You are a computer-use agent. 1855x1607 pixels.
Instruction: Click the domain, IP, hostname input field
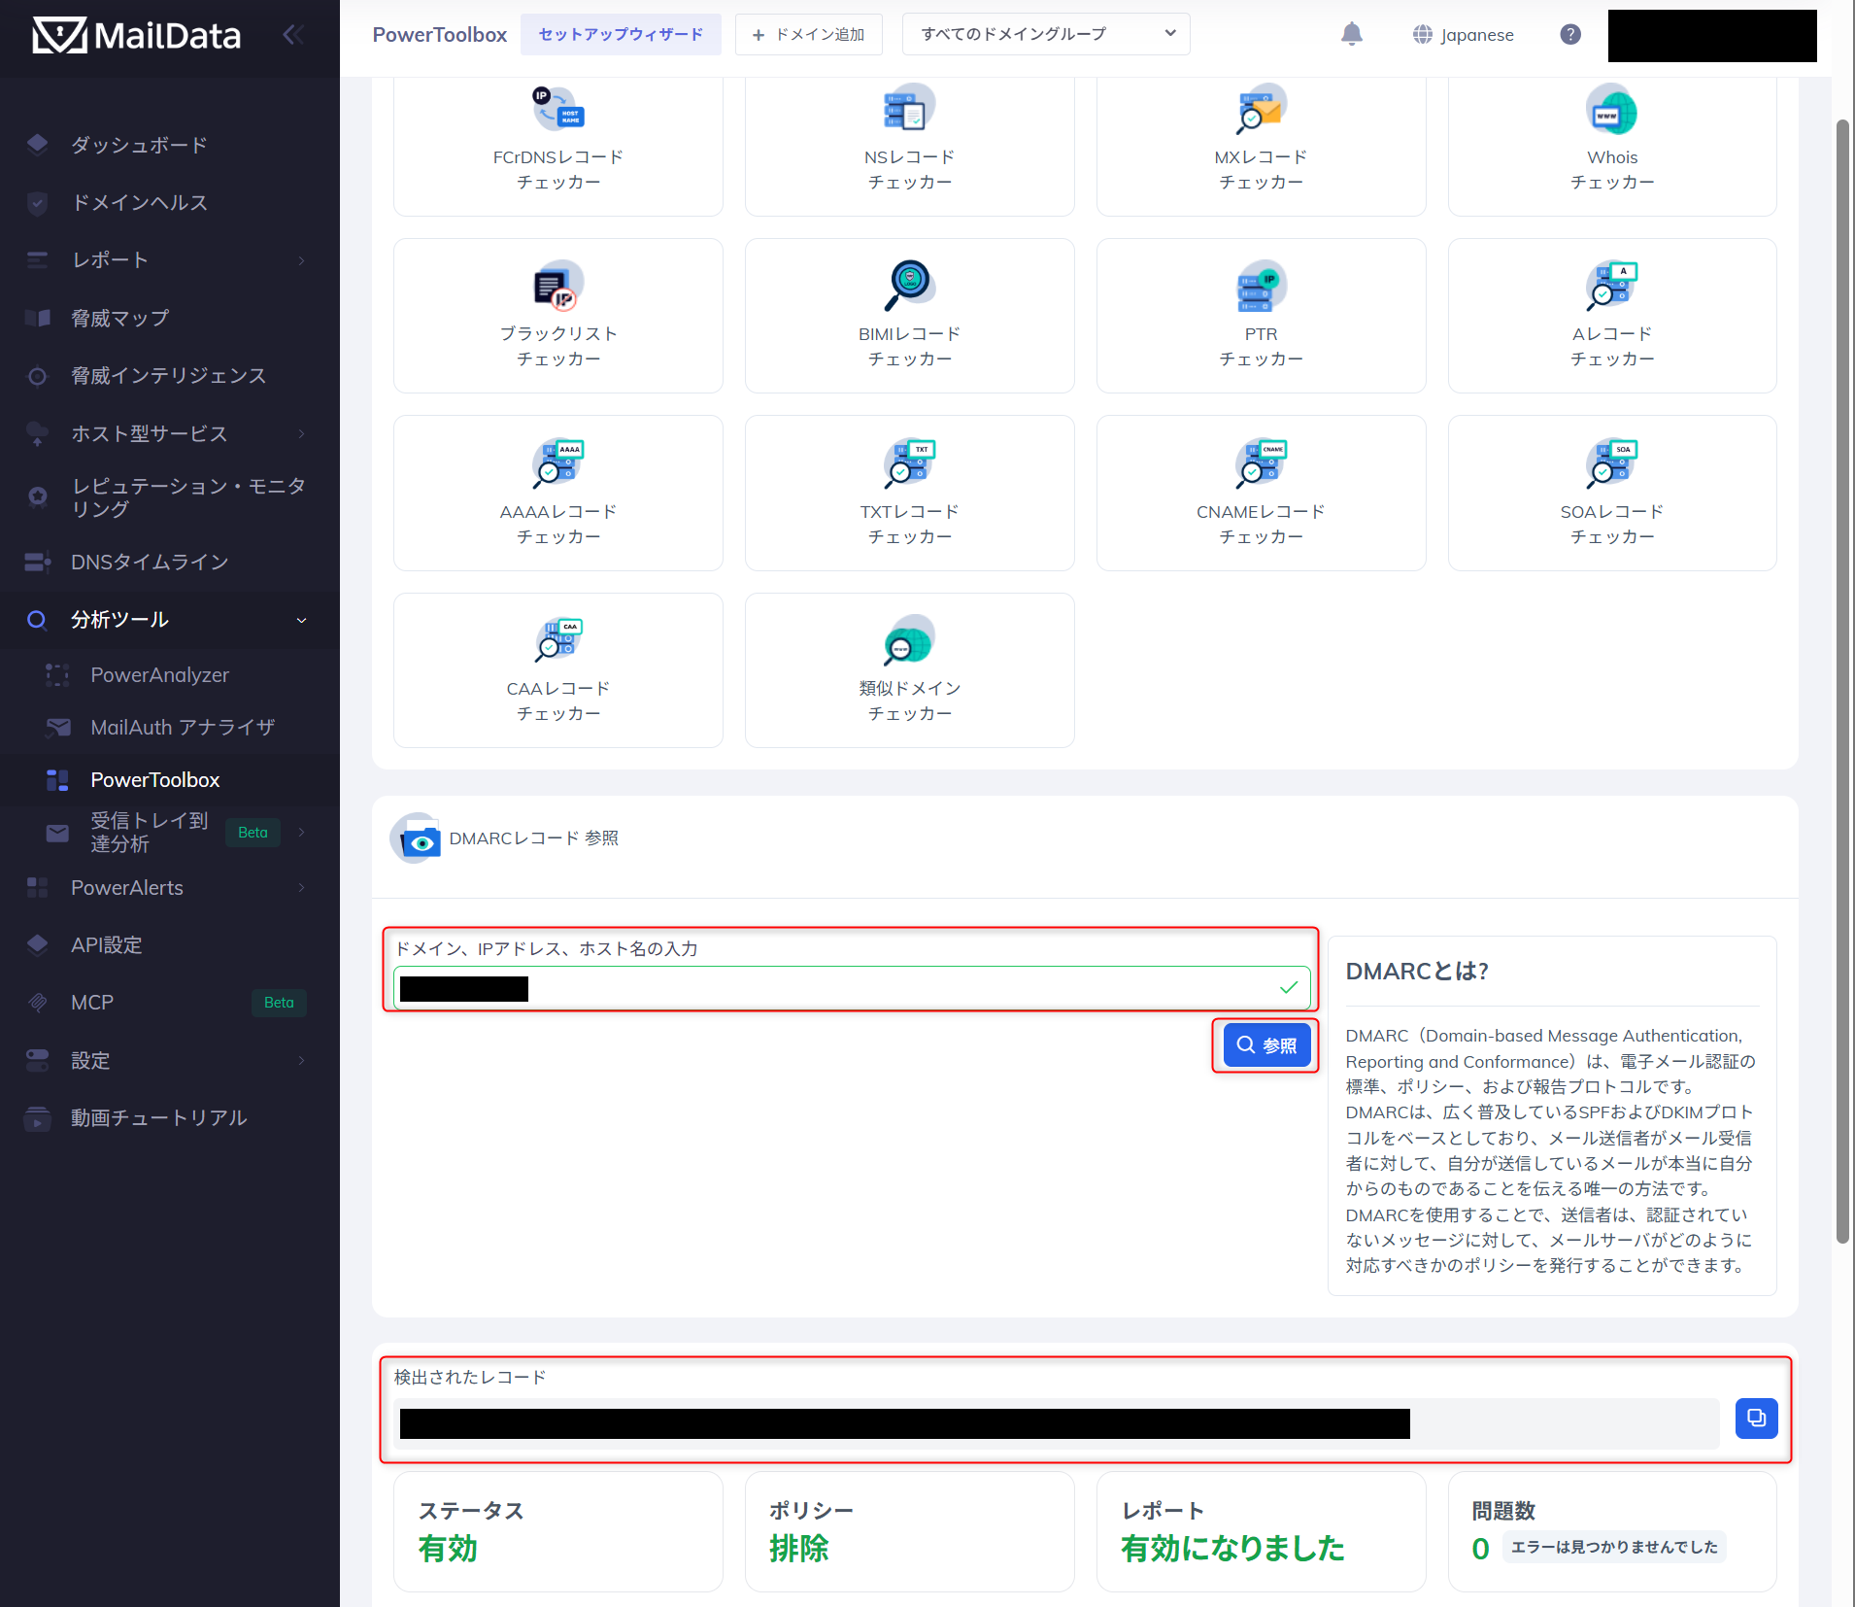click(852, 988)
